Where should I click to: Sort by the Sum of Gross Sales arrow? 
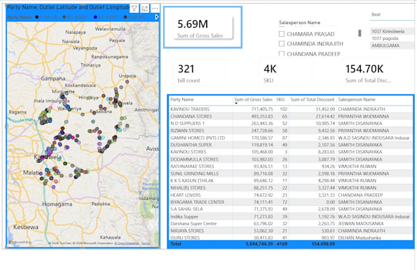click(x=236, y=104)
